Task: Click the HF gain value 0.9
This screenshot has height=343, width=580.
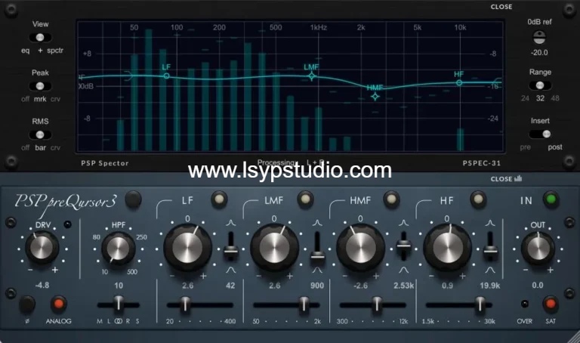Action: click(x=447, y=286)
